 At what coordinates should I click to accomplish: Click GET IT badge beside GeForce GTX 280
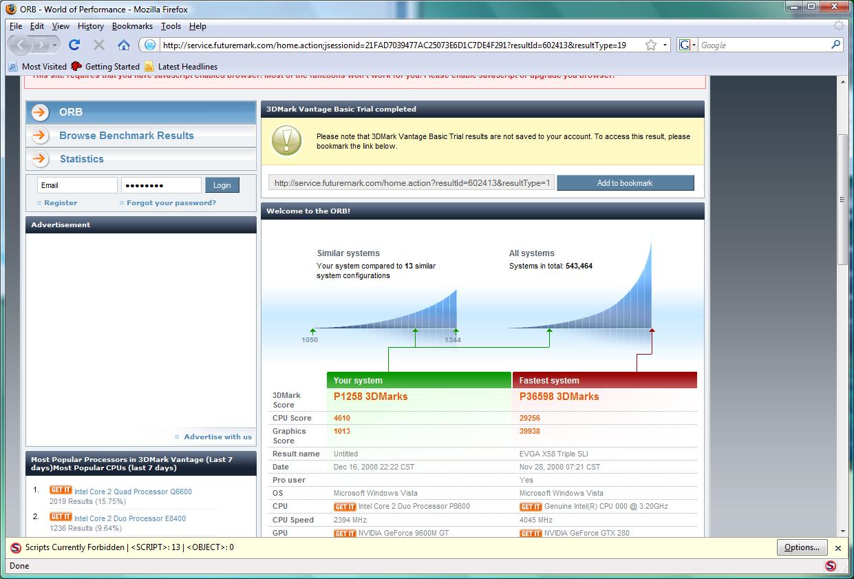[531, 534]
